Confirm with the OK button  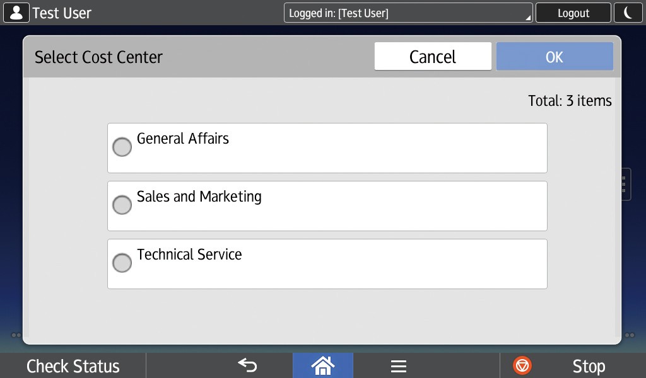tap(554, 57)
